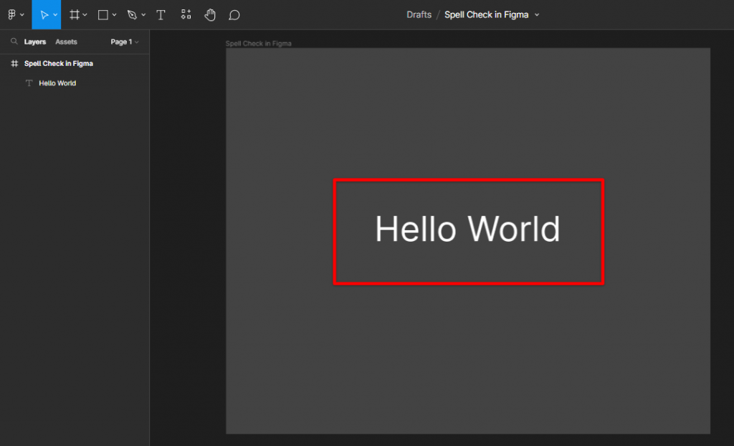Select the Text tool
The width and height of the screenshot is (734, 446).
161,14
